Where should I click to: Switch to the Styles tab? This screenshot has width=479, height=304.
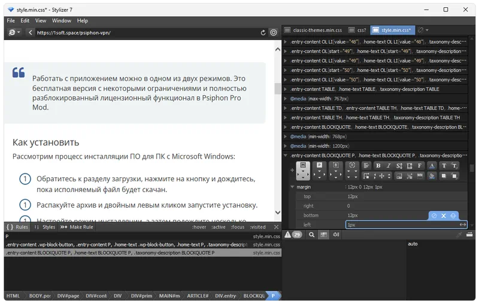(45, 227)
